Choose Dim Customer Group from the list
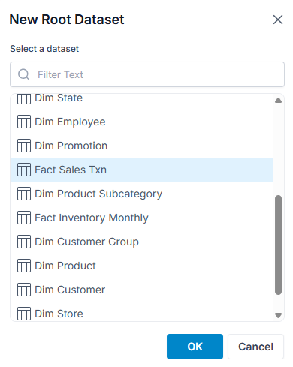 click(x=141, y=242)
